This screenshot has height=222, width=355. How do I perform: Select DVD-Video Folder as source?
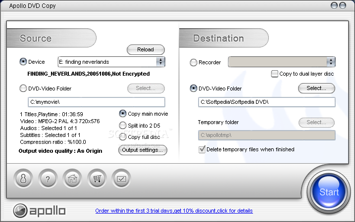(23, 89)
